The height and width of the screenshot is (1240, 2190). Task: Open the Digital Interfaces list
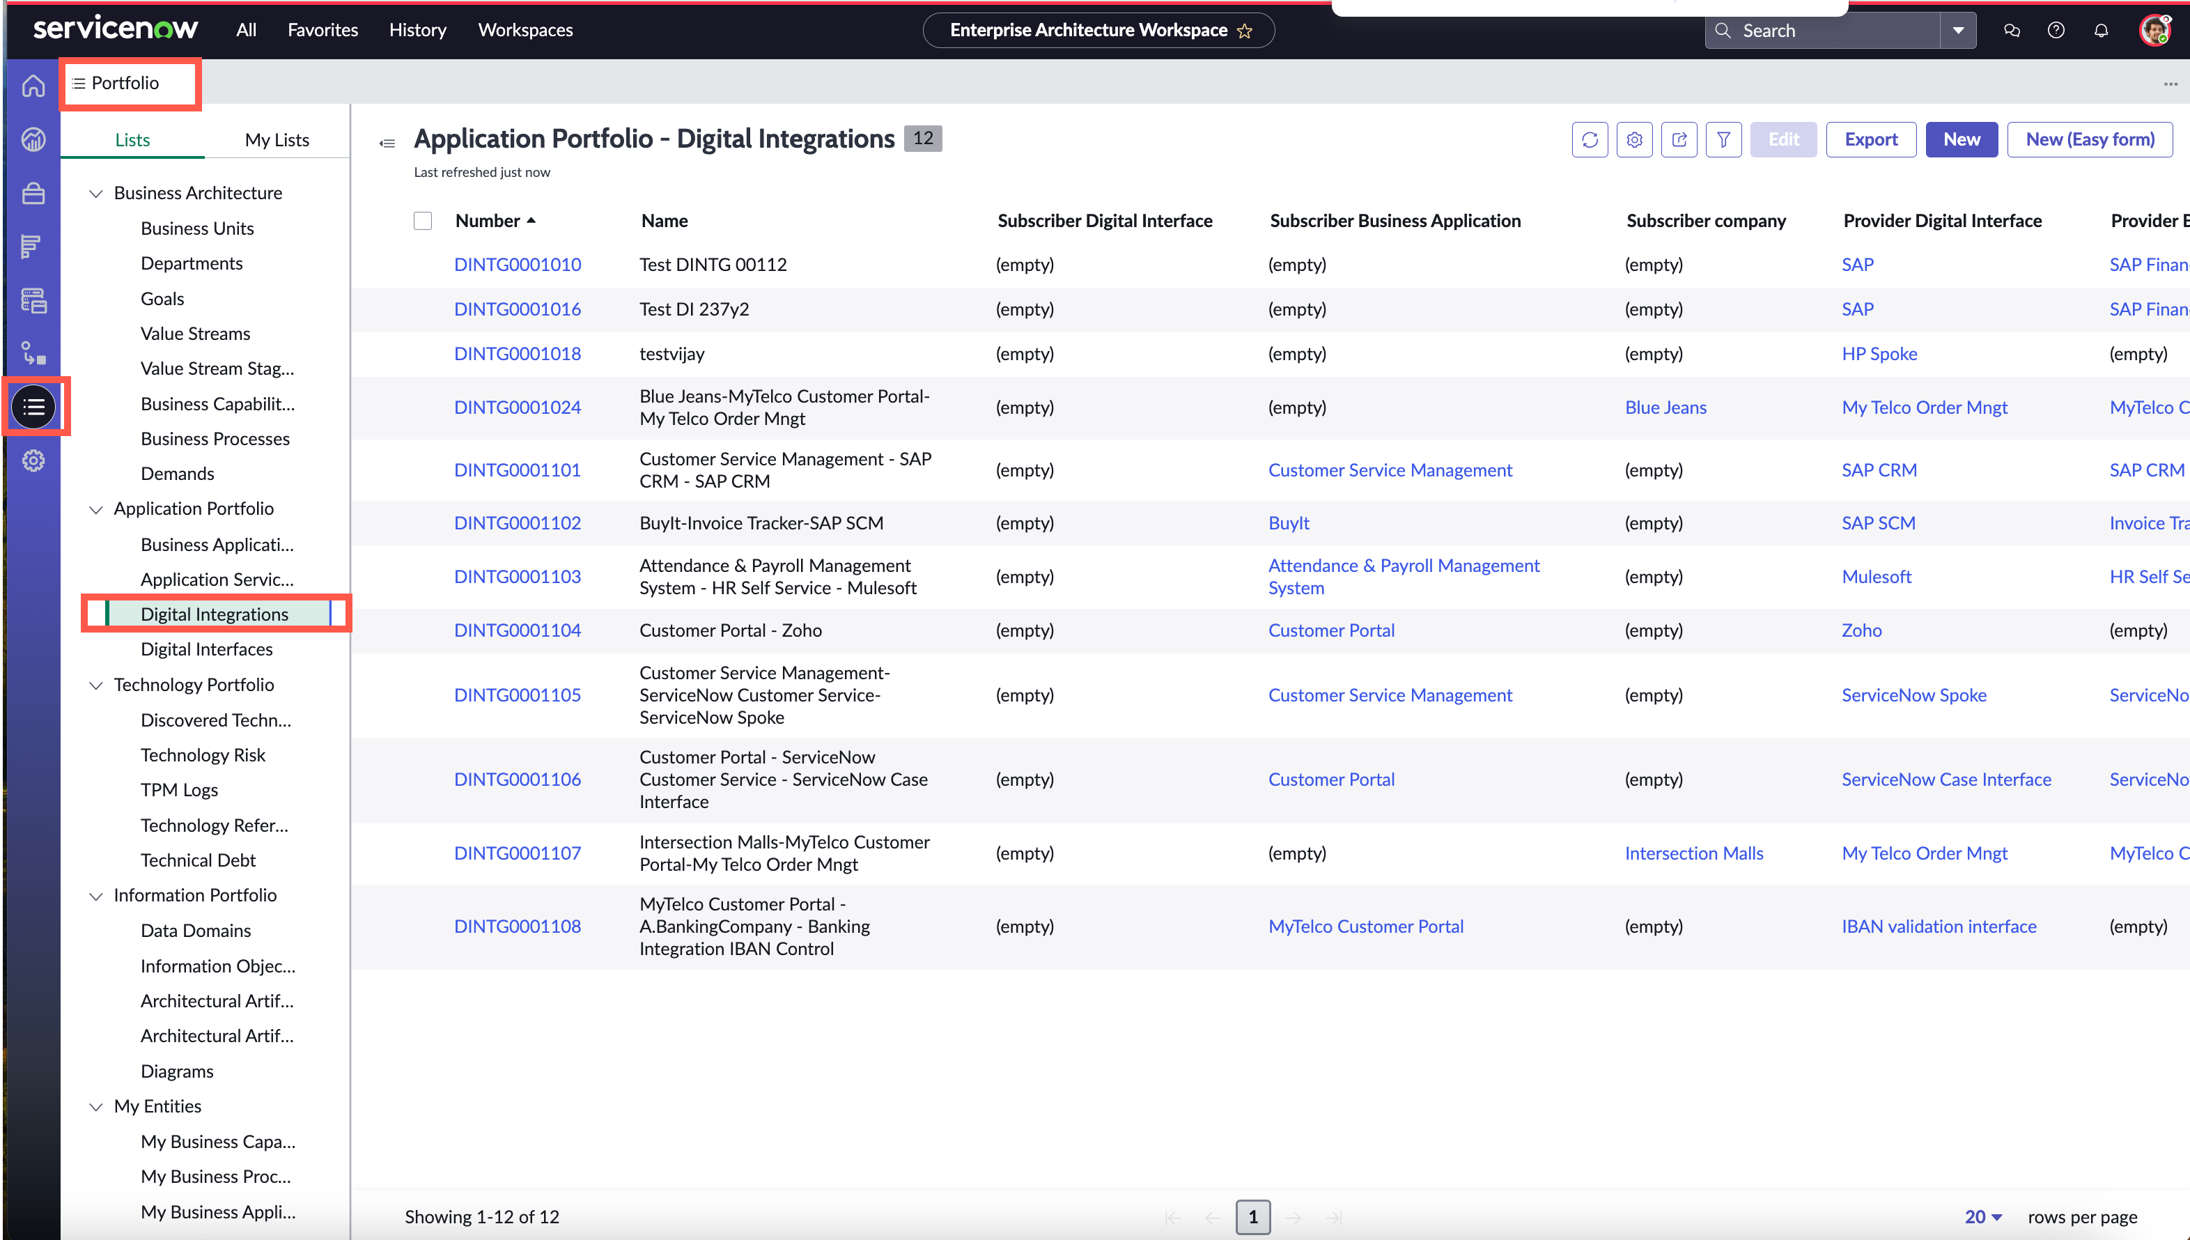[x=207, y=650]
